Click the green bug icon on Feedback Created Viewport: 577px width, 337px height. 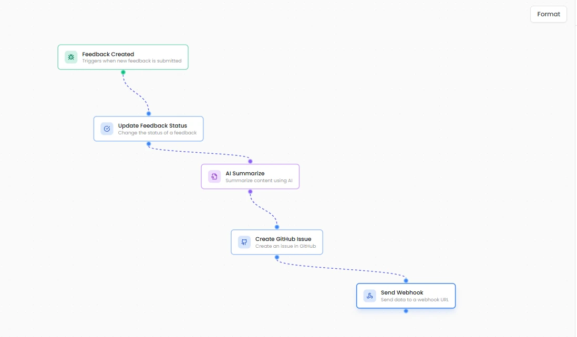pos(71,57)
